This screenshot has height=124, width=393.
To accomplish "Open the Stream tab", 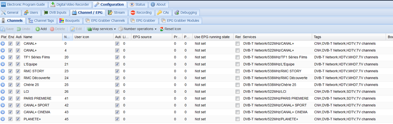I will [x=116, y=13].
